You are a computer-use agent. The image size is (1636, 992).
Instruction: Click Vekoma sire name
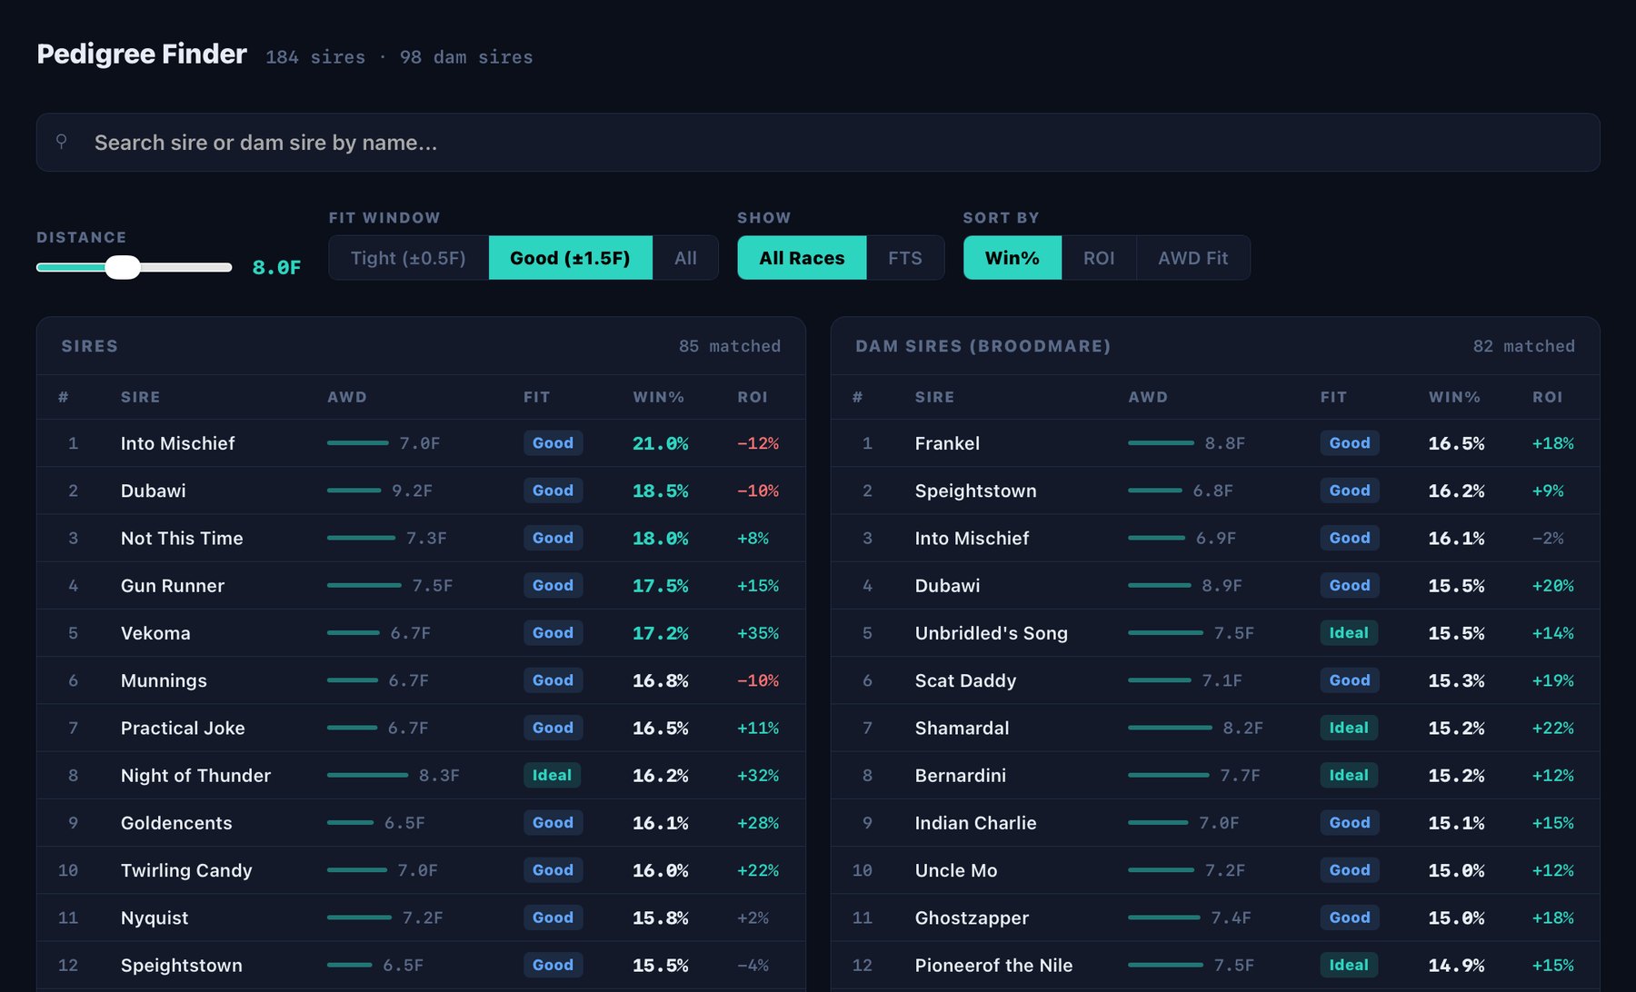[x=155, y=633]
